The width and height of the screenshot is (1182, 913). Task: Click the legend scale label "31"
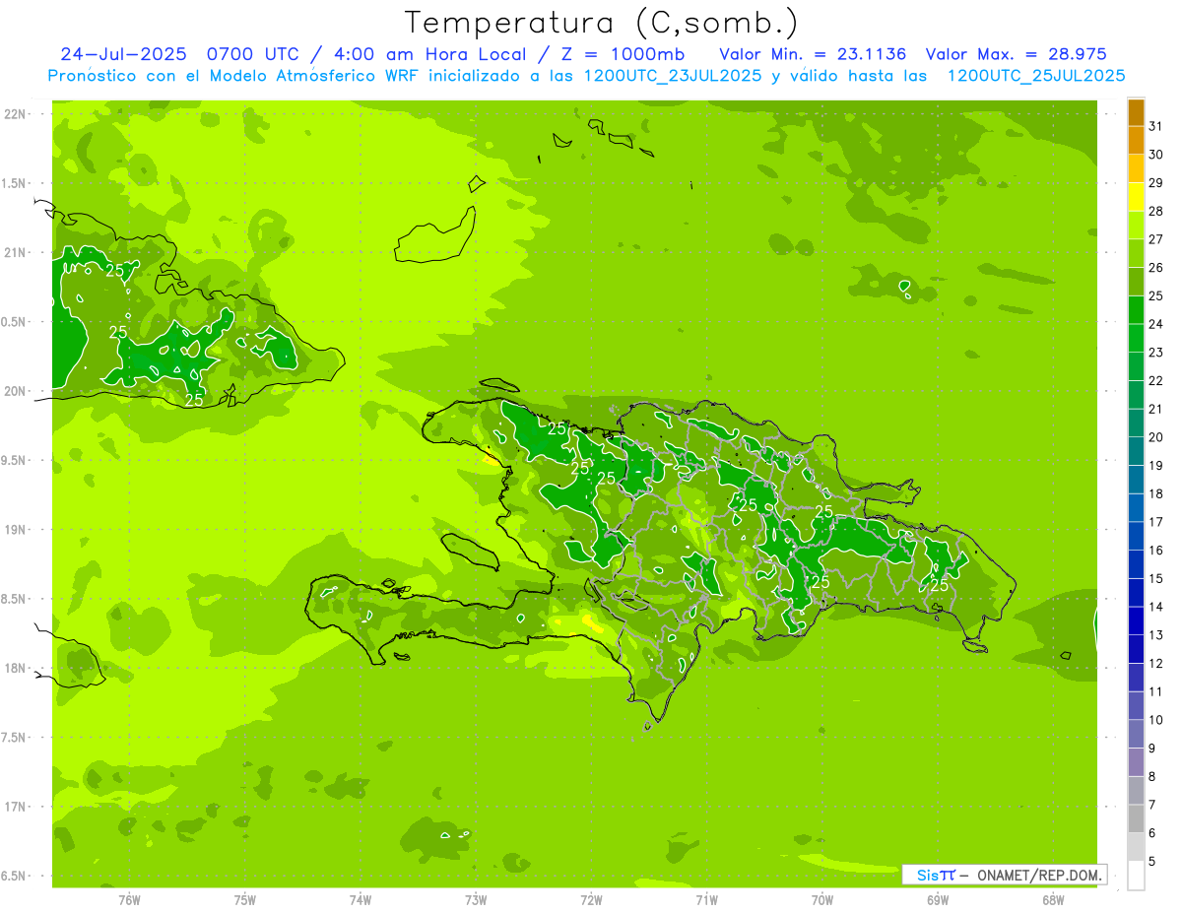[x=1156, y=126]
